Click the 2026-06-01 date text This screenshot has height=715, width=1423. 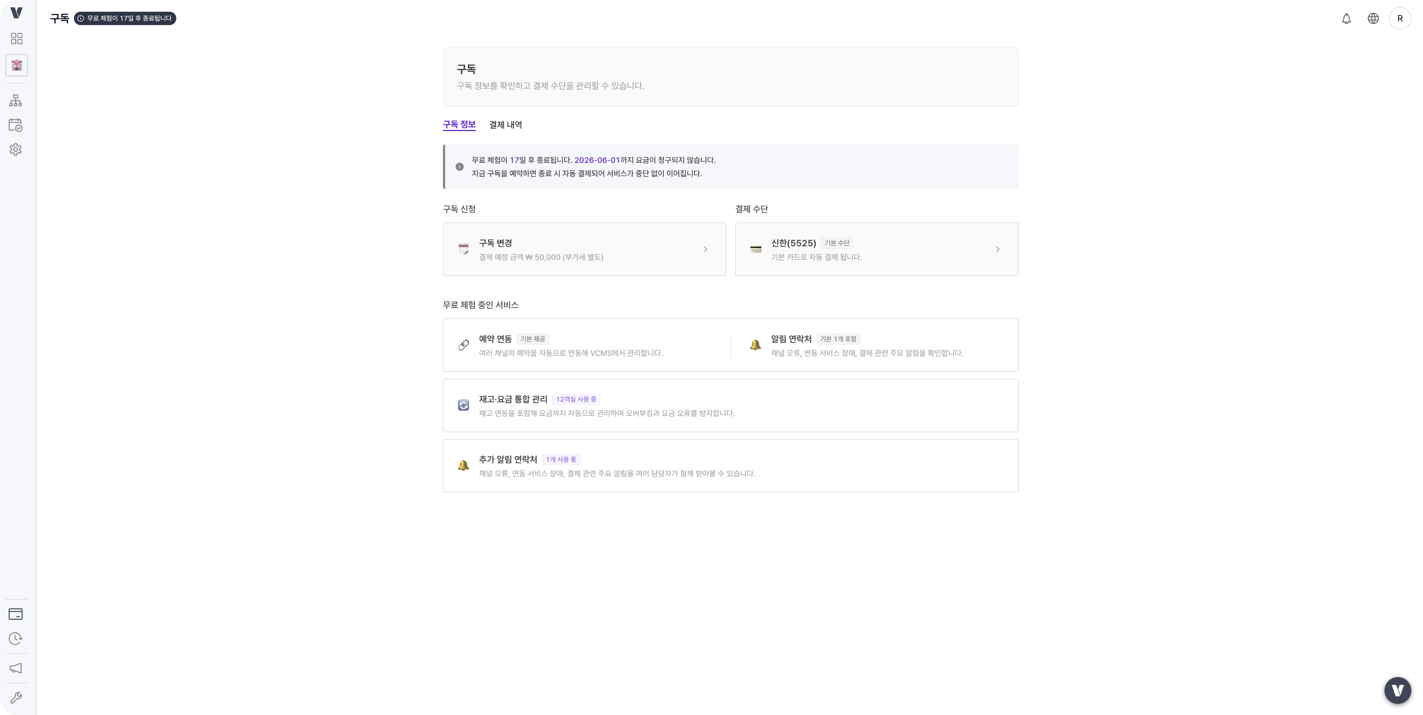tap(597, 160)
